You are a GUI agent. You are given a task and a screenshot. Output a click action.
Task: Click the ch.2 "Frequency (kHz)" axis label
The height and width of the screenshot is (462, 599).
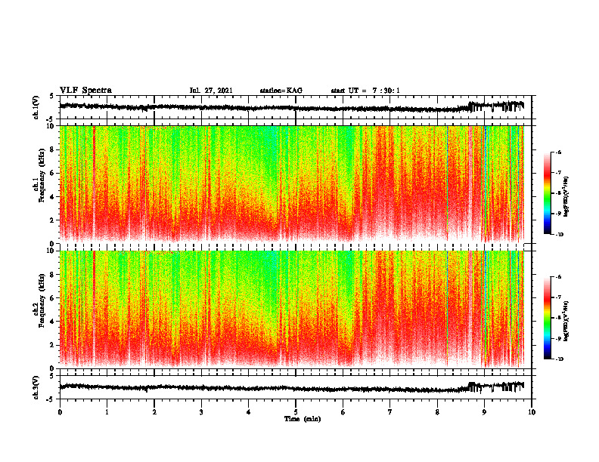[x=42, y=300]
